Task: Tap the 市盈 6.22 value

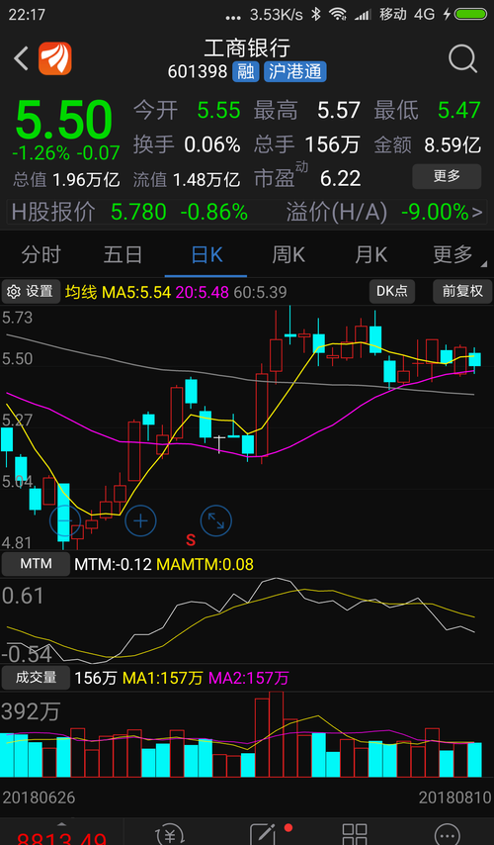Action: (308, 178)
